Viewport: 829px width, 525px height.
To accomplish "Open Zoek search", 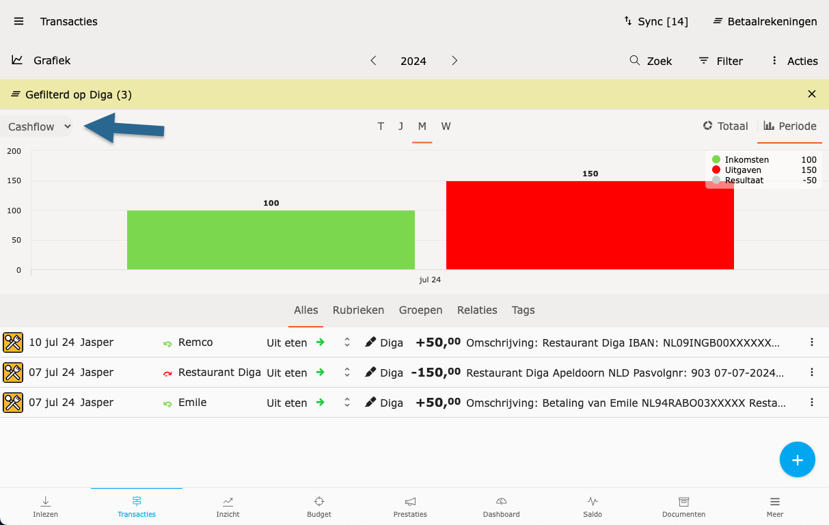I will click(651, 61).
